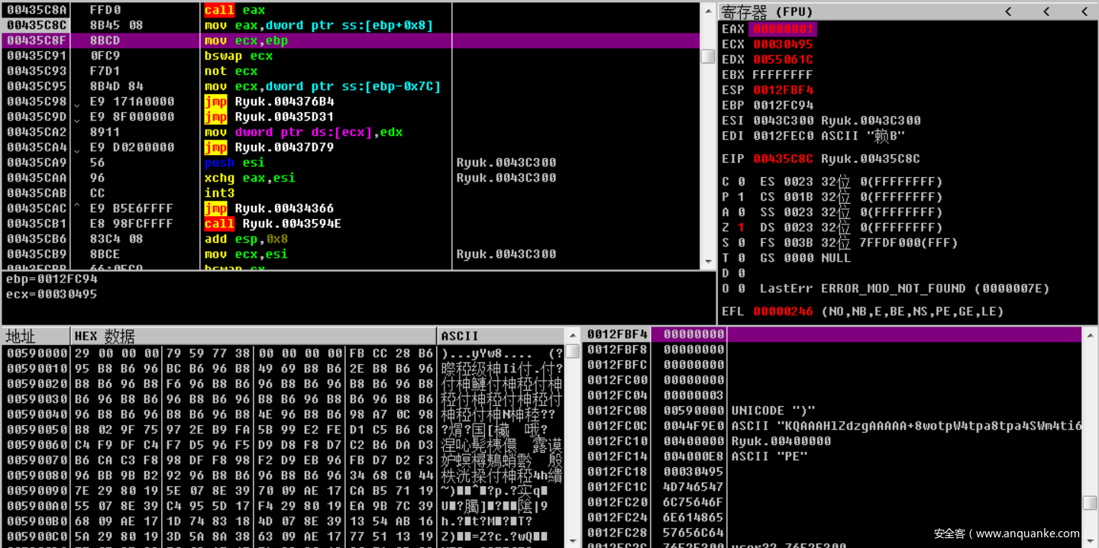Select the jmp Ryuk.00435D31 instruction

(269, 117)
